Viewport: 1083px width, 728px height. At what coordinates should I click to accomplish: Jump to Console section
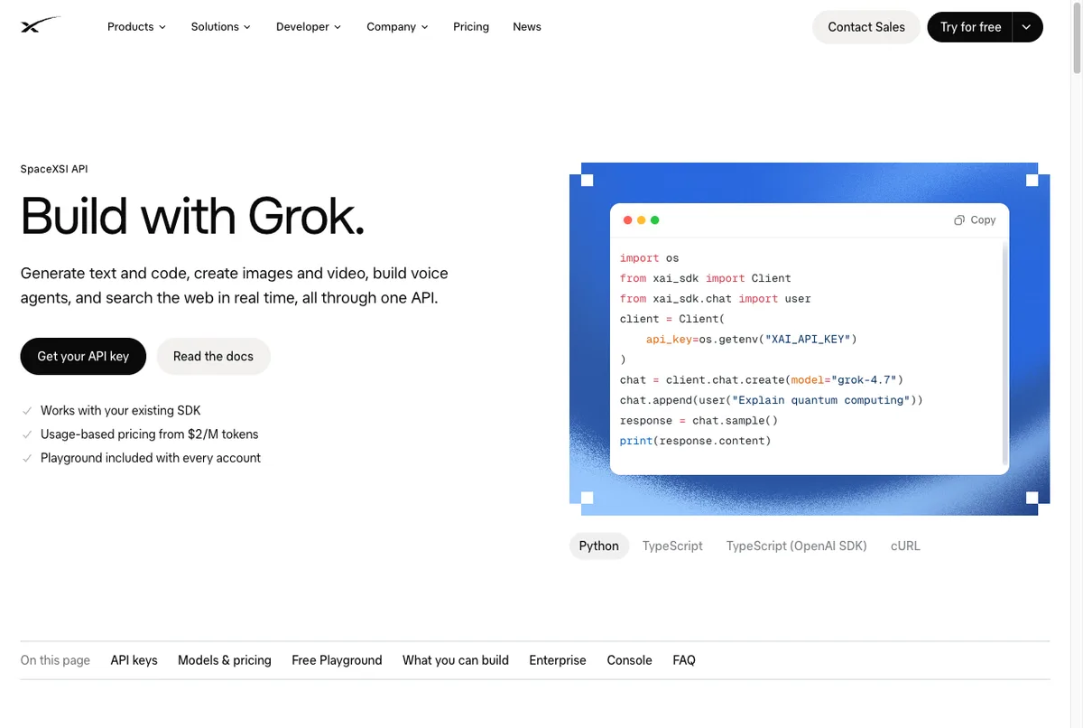pyautogui.click(x=629, y=660)
